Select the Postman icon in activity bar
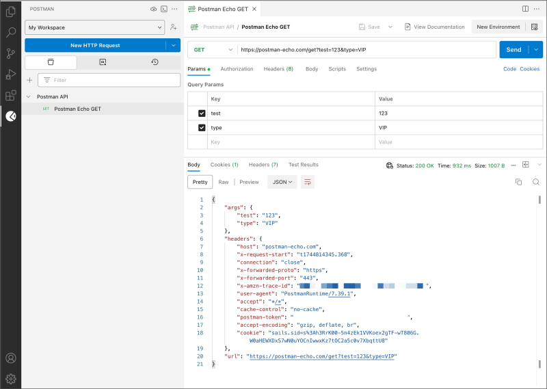The image size is (547, 389). point(10,116)
